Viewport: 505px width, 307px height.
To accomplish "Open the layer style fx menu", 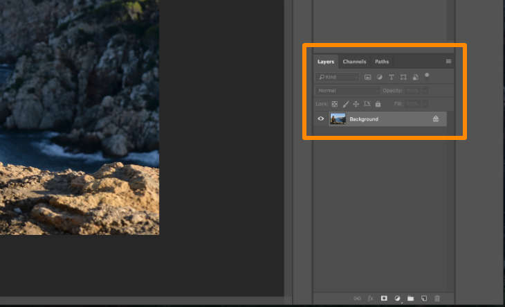I will coord(370,298).
